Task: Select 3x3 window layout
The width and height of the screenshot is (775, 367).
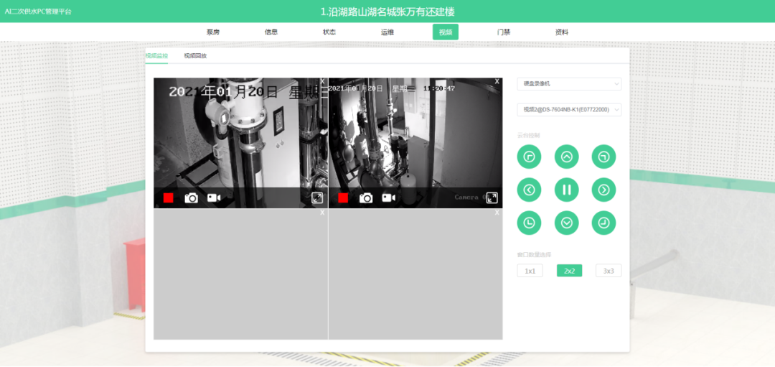Action: tap(609, 271)
